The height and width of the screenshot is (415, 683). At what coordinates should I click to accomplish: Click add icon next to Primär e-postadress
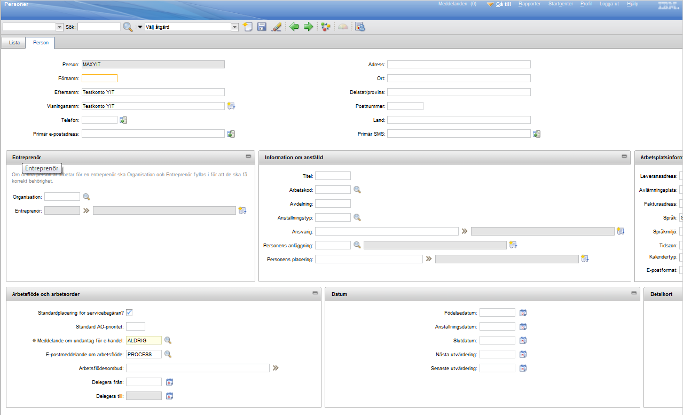tap(231, 134)
